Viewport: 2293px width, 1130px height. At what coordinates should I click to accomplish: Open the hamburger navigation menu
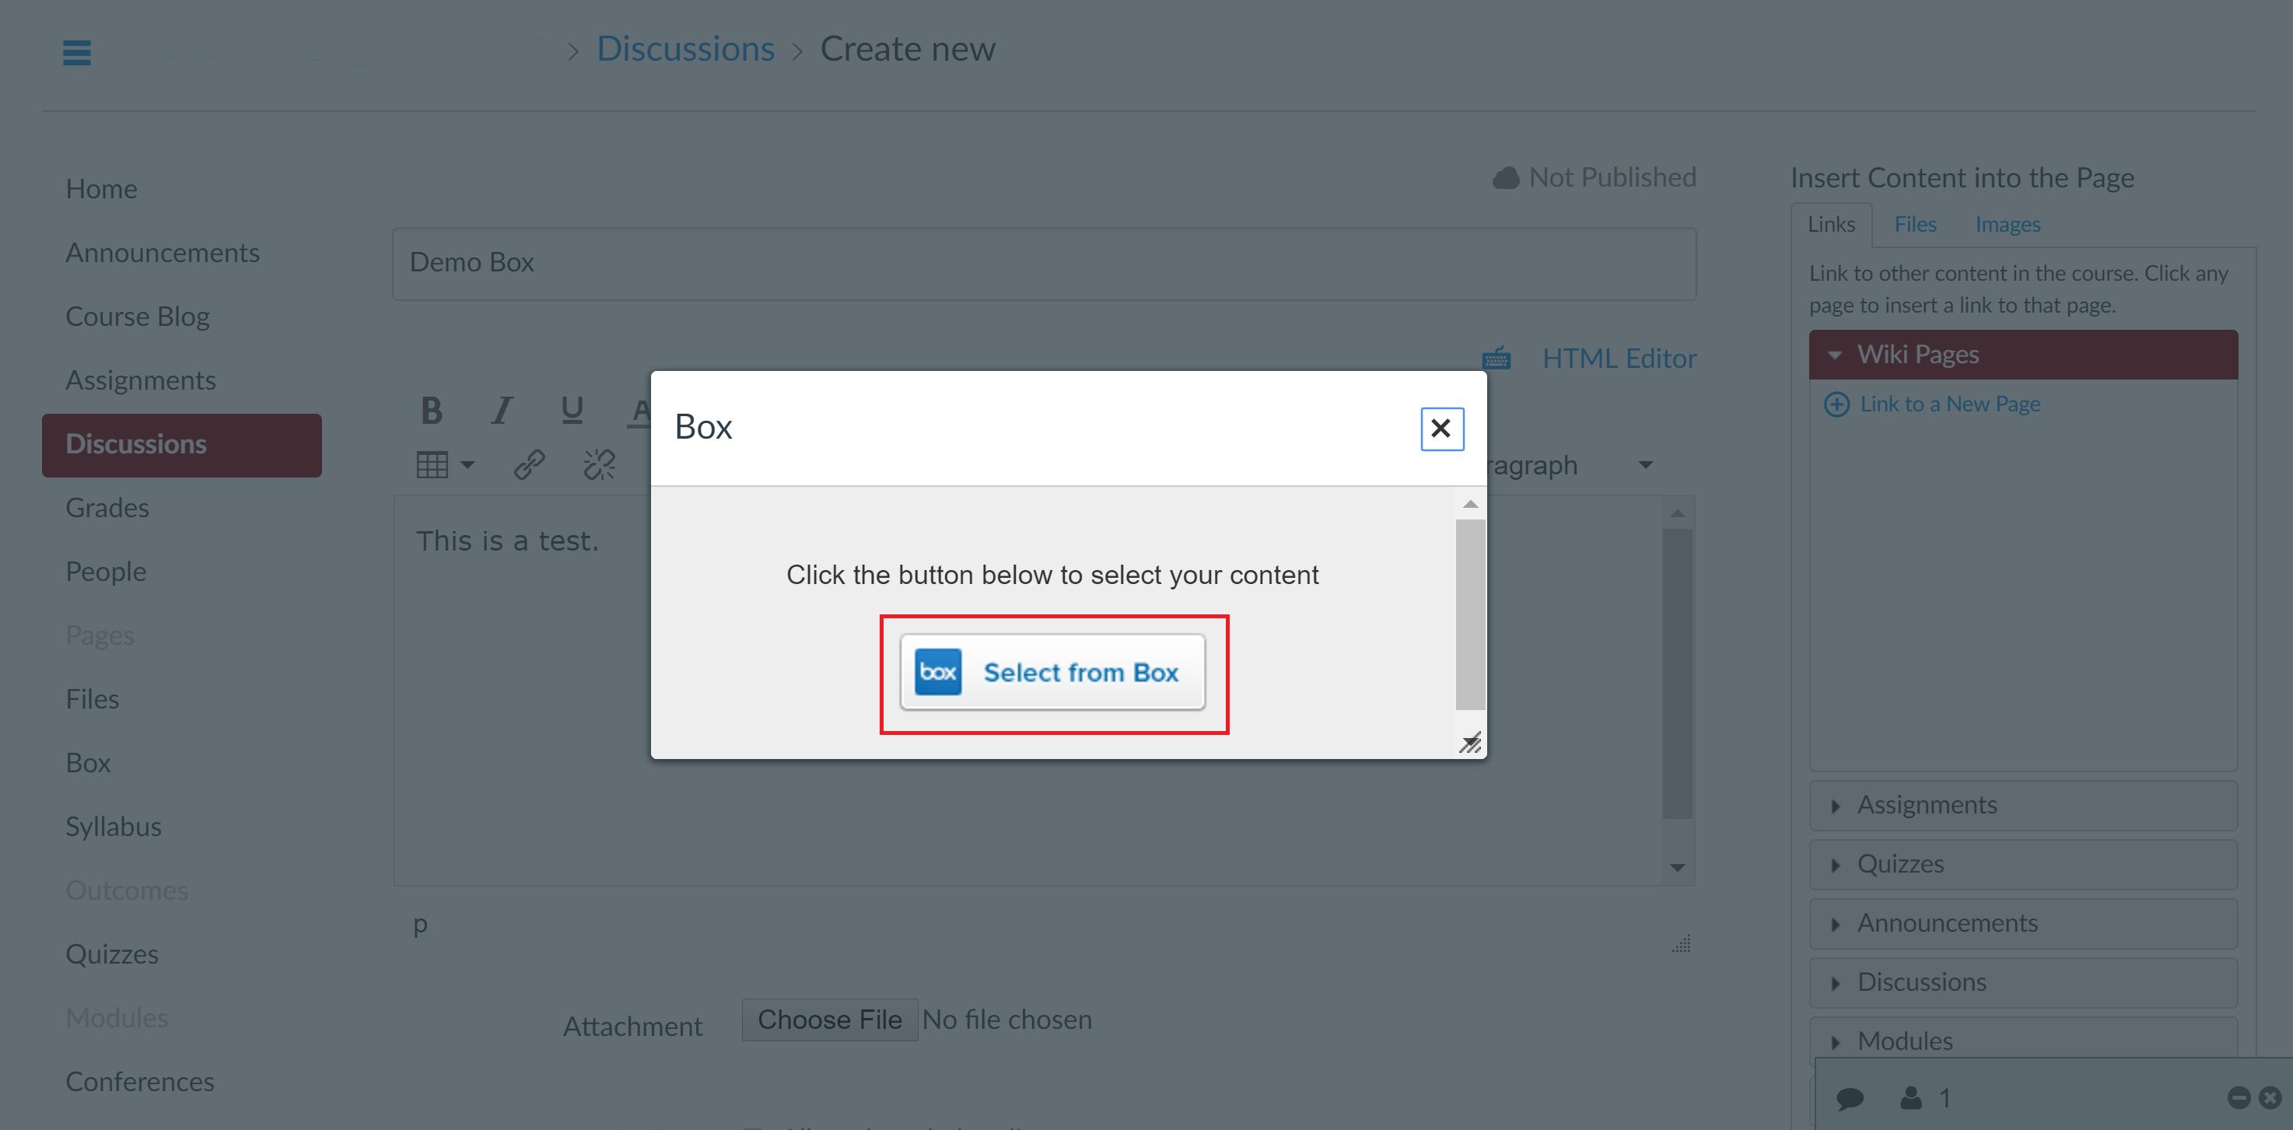coord(76,53)
